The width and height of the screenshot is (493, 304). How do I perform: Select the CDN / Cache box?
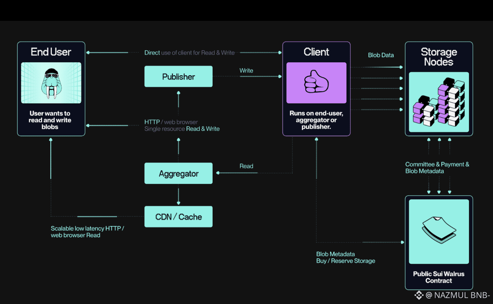[x=178, y=216]
